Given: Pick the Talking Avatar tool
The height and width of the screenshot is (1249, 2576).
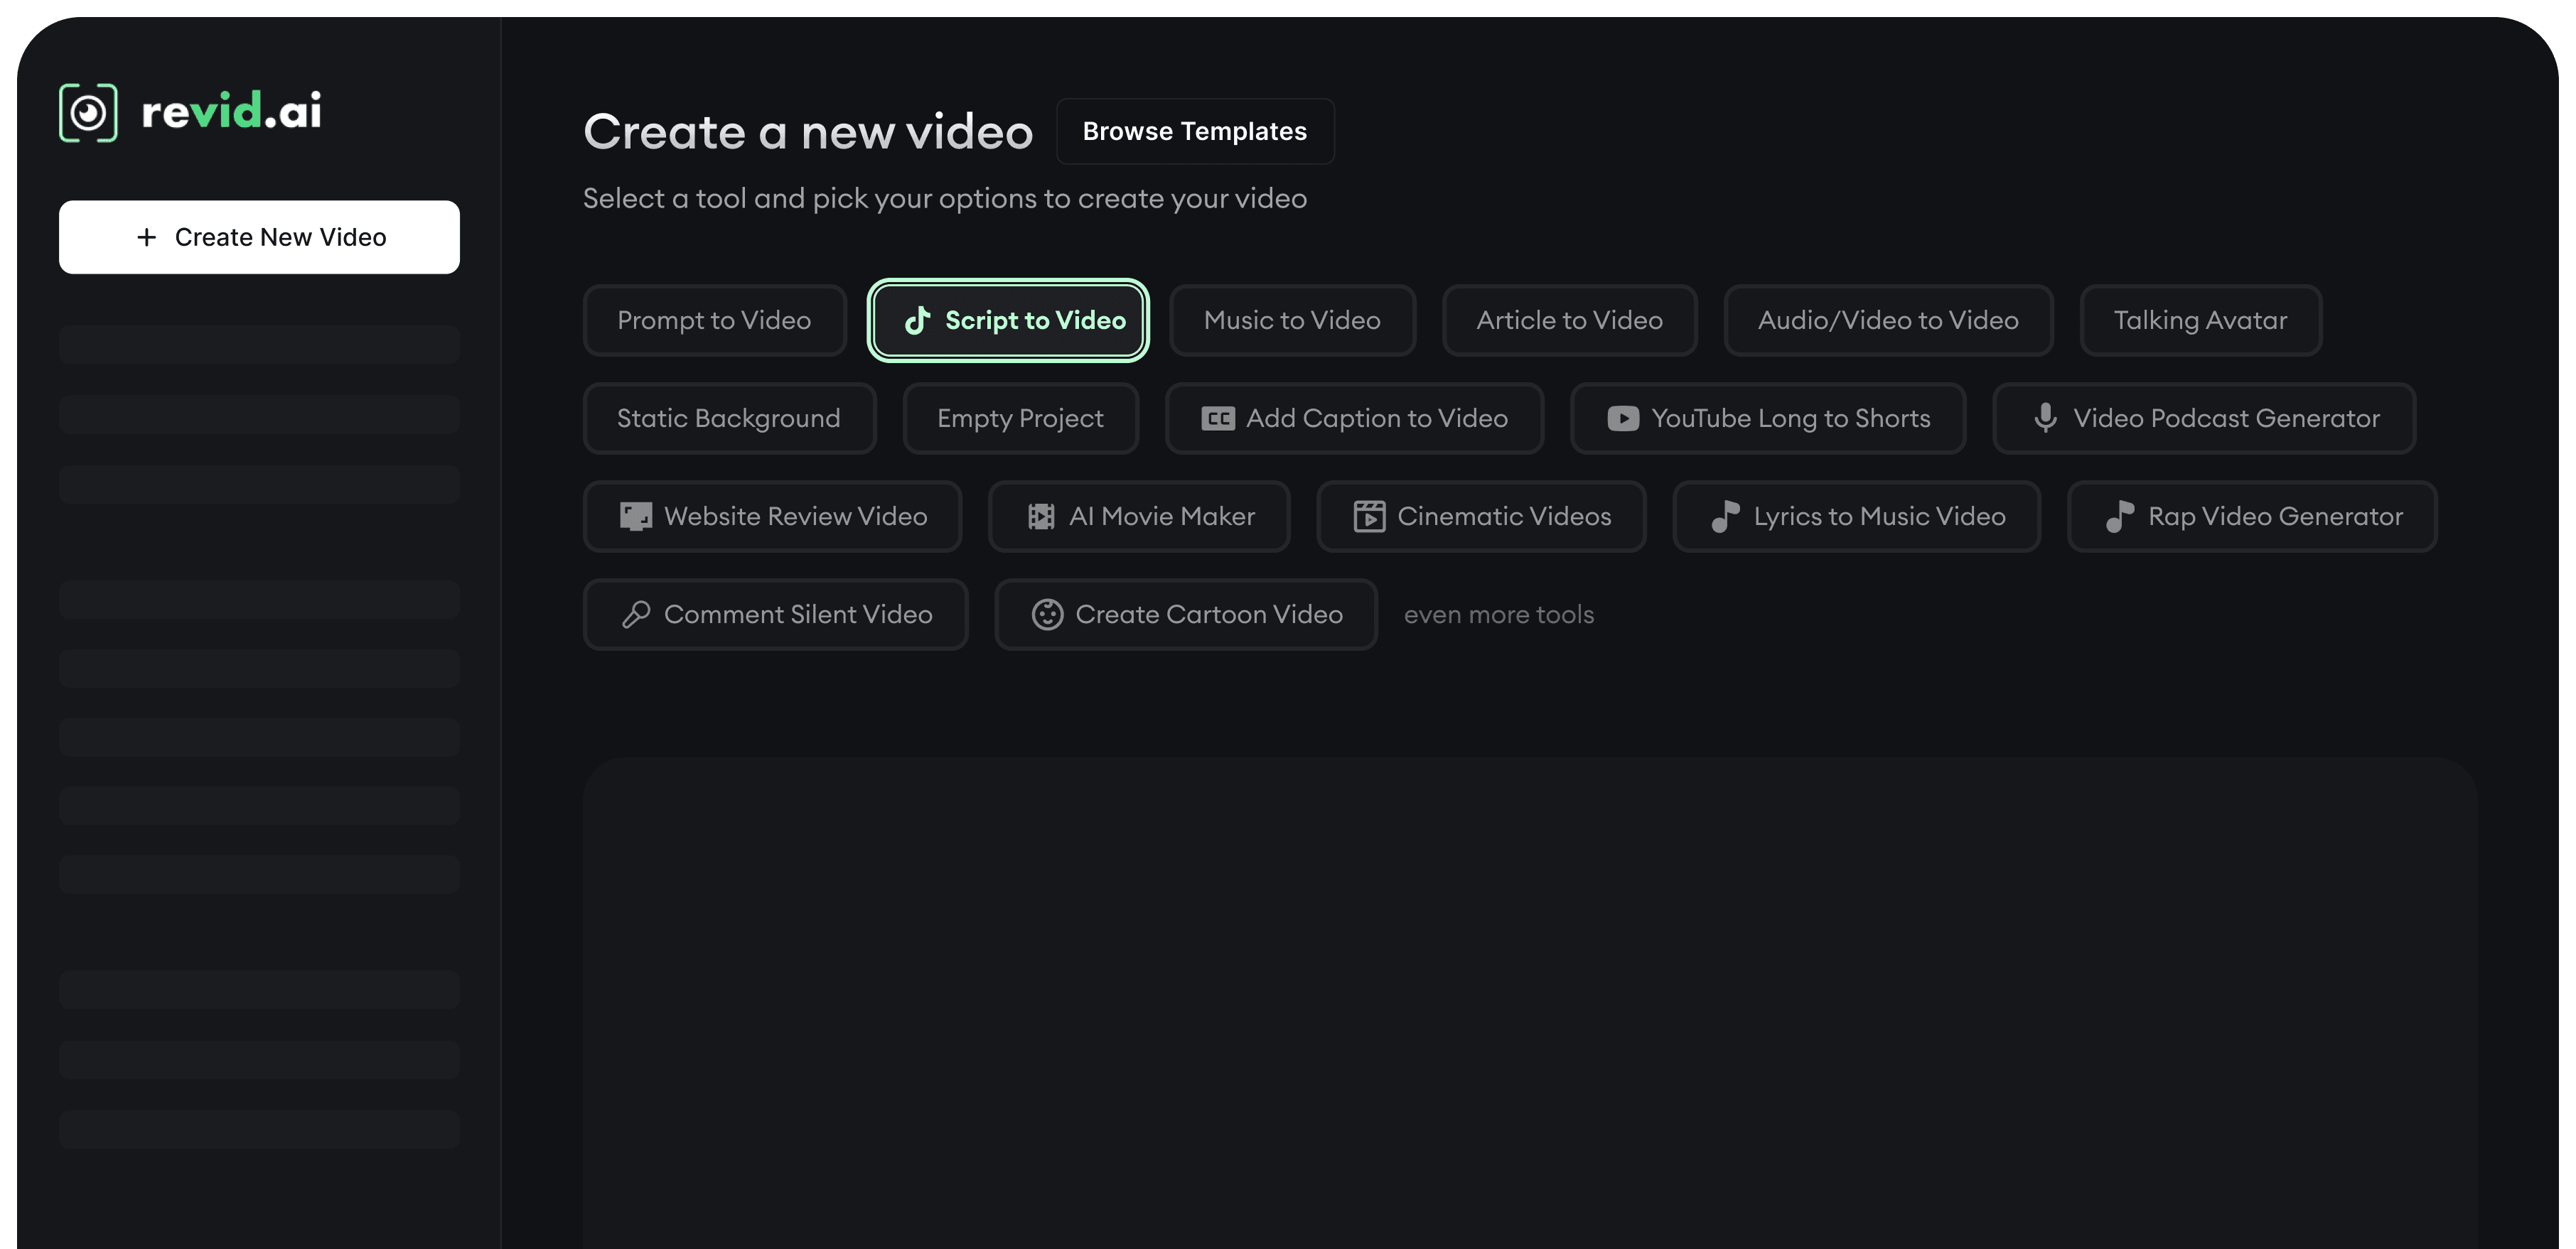Looking at the screenshot, I should point(2200,320).
